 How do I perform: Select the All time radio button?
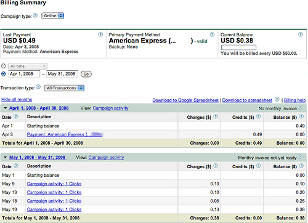coord(4,66)
